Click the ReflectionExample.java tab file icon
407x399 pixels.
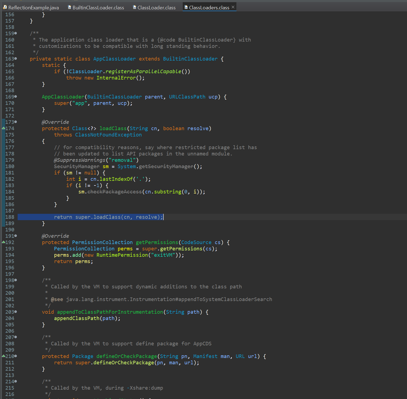(5, 7)
